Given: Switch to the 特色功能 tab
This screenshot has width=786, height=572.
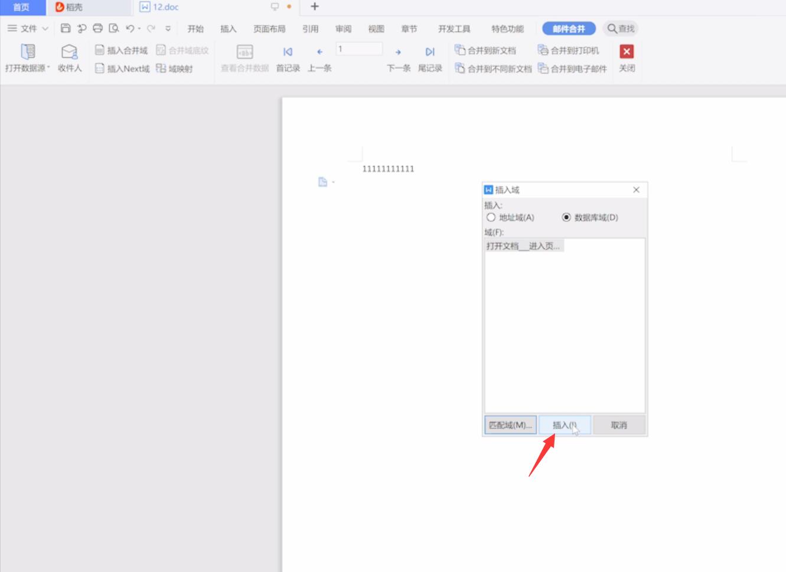Looking at the screenshot, I should pyautogui.click(x=507, y=28).
